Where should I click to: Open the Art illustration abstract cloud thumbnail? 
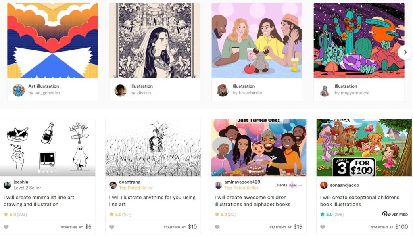53,41
